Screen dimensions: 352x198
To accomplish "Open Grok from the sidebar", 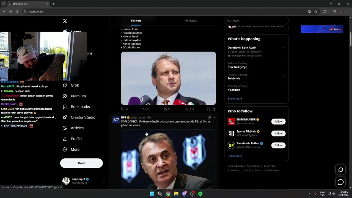I will 71,85.
